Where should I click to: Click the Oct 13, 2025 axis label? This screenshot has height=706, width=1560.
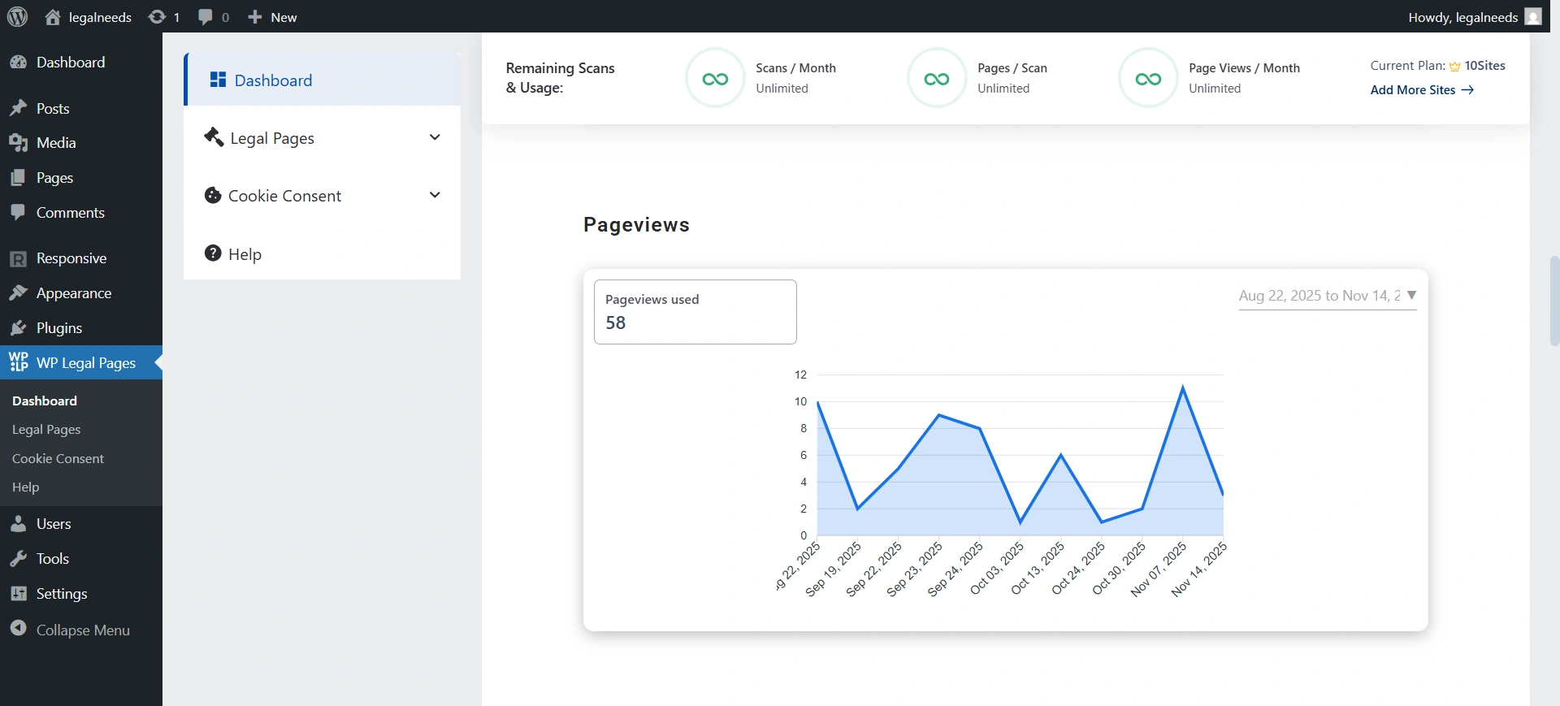pyautogui.click(x=1038, y=569)
